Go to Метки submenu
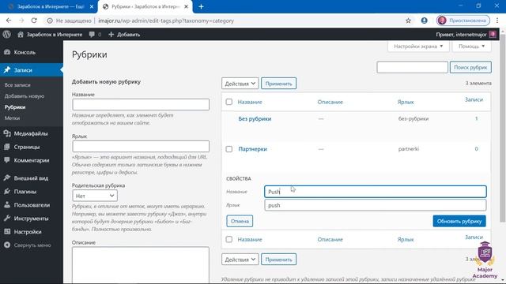This screenshot has width=506, height=284. click(x=13, y=118)
